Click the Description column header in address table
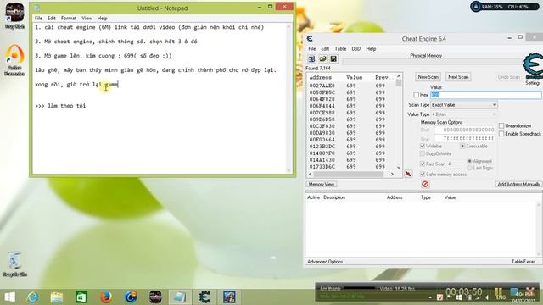This screenshot has width=543, height=305. pyautogui.click(x=334, y=197)
